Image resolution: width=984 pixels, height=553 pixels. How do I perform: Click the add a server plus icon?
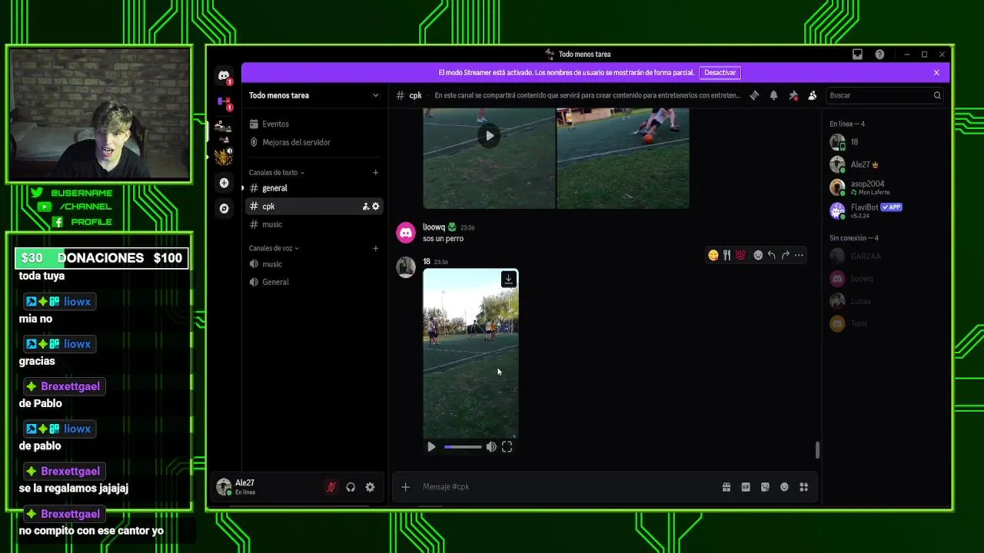[x=224, y=183]
